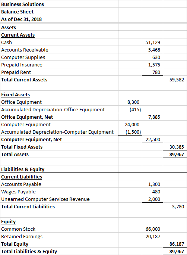Screen dimensions: 187x255
Task: Click the 'Common Stock' label
Action: tap(18, 229)
